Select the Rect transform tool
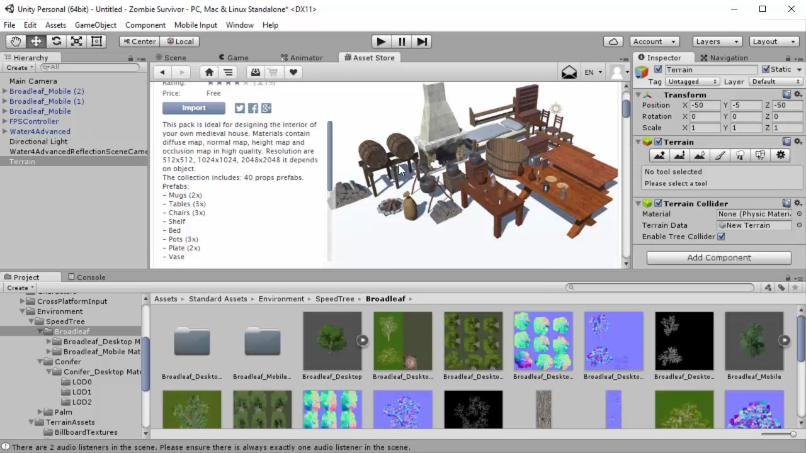The image size is (806, 453). (96, 42)
